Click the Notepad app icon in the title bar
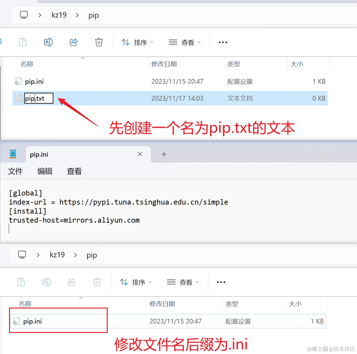 pyautogui.click(x=13, y=154)
